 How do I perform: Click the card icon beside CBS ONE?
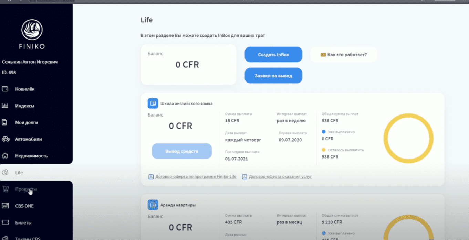(x=5, y=206)
